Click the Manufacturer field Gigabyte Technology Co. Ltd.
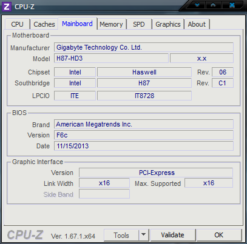Image resolution: width=247 pixels, height=244 pixels. [144, 47]
